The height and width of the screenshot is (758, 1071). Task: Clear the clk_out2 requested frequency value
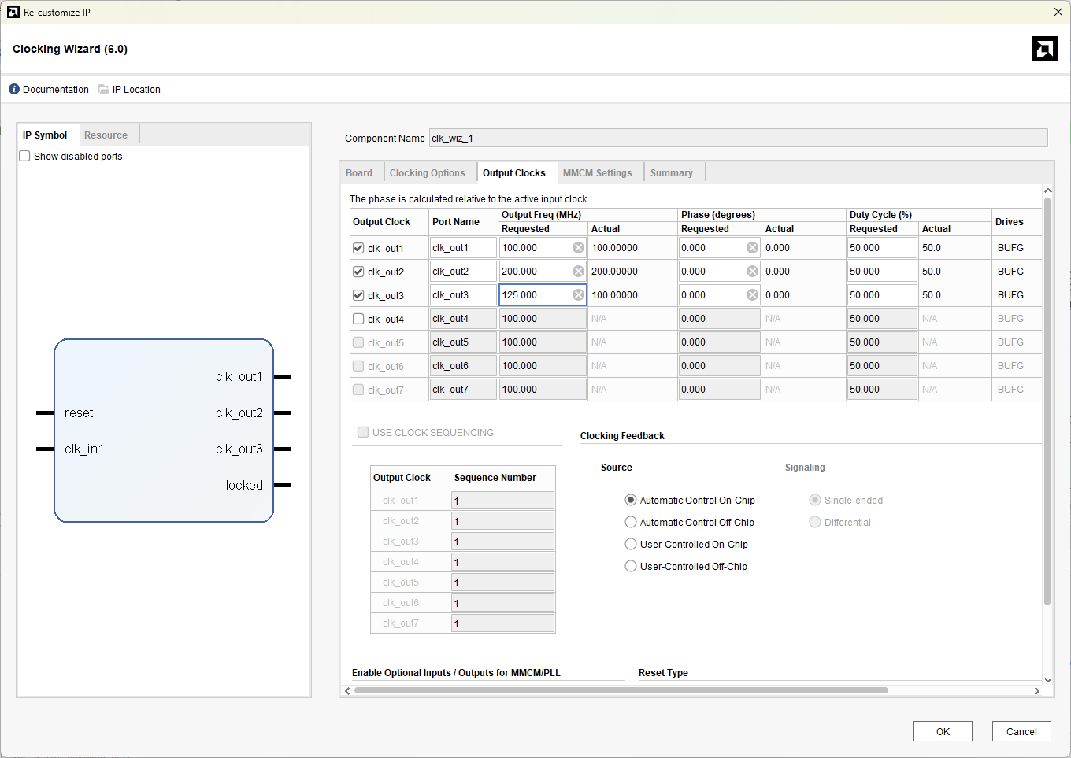(578, 272)
